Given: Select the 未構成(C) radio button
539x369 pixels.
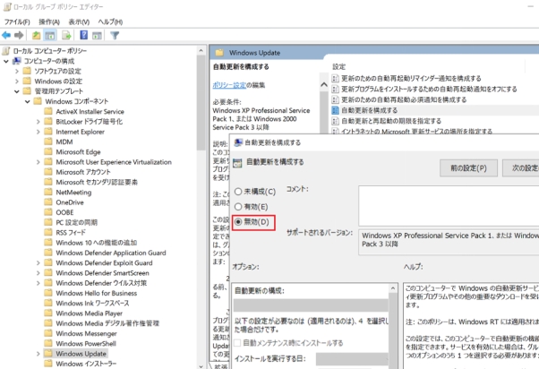Looking at the screenshot, I should click(x=238, y=192).
